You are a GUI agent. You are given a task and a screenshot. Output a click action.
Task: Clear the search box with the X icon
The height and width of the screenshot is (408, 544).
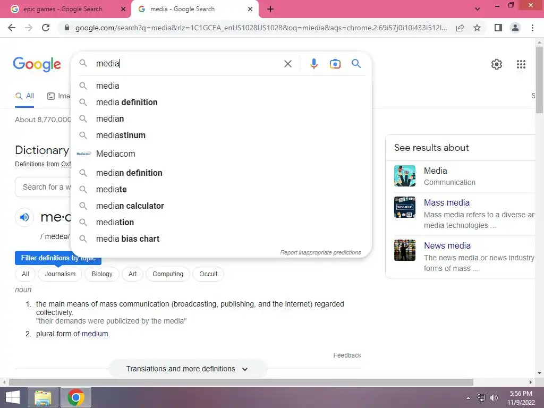[x=287, y=64]
